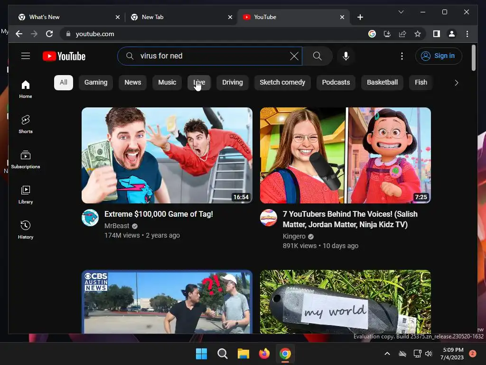Select the Sketch comedy filter chip
This screenshot has width=486, height=365.
tap(282, 83)
